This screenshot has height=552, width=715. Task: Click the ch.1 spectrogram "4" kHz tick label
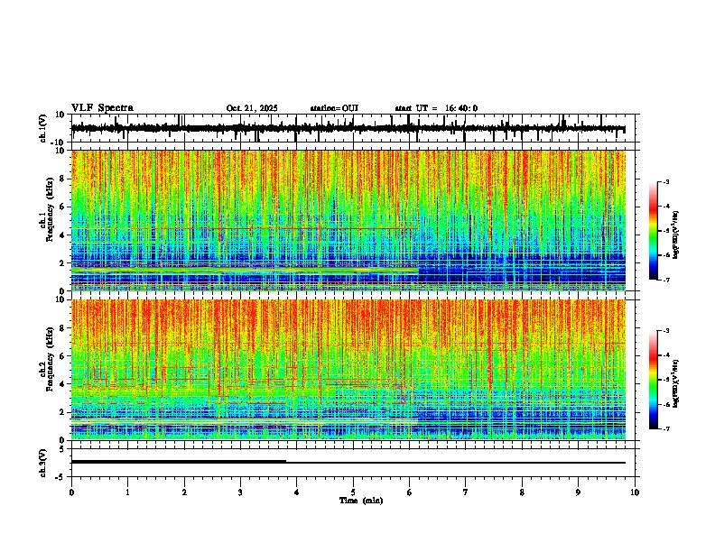[63, 235]
